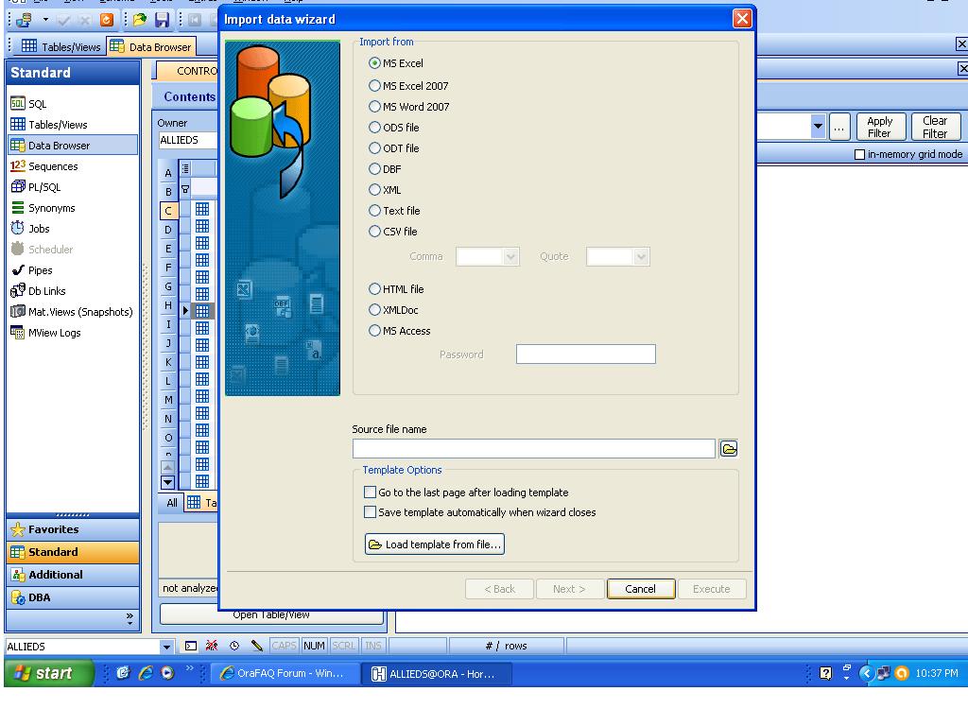968x726 pixels.
Task: Open Jobs in the Standard sidebar
Action: 29,229
